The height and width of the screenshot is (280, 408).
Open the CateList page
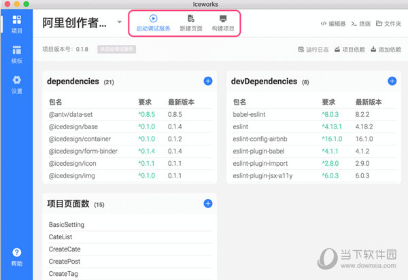pyautogui.click(x=130, y=237)
